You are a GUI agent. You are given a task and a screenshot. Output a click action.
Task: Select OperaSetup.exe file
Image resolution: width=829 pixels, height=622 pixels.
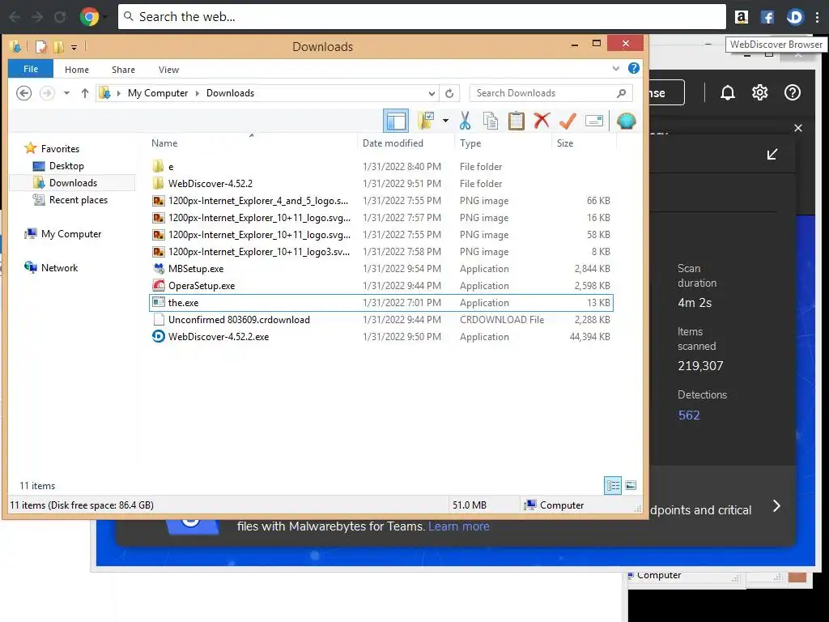pos(202,286)
